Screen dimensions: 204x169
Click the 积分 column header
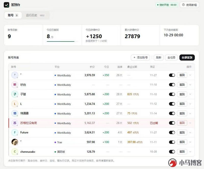click(92, 67)
